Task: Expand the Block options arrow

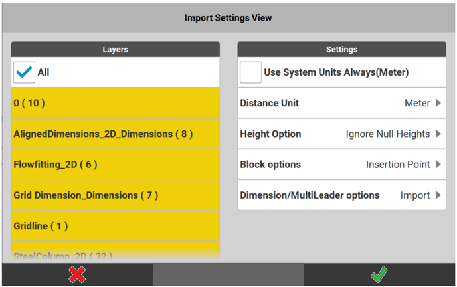Action: 438,165
